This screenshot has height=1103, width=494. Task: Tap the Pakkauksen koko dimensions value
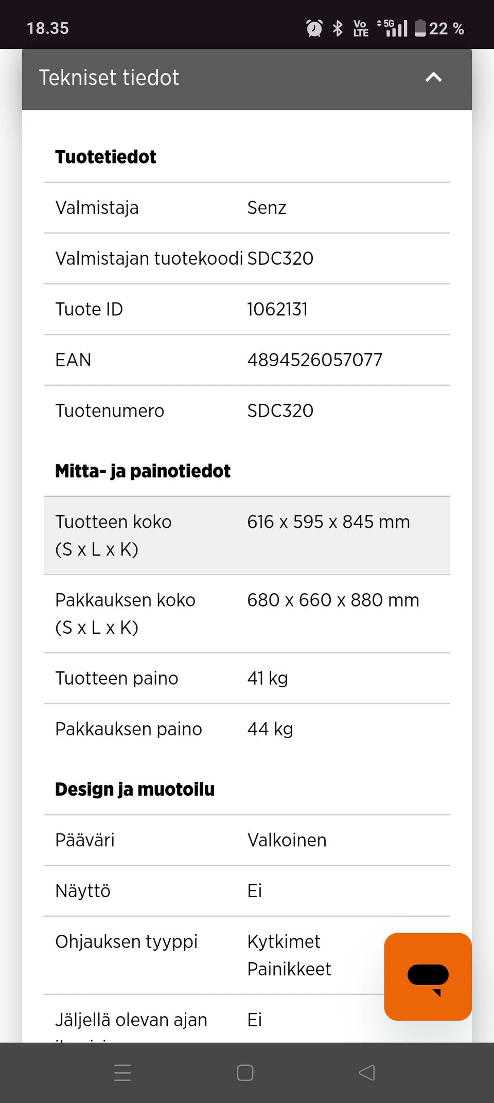click(333, 600)
